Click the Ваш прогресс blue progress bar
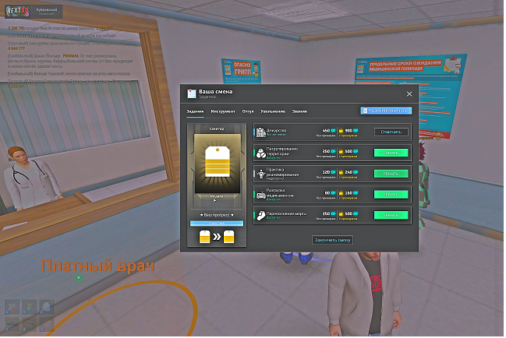Image resolution: width=506 pixels, height=338 pixels. 218,224
